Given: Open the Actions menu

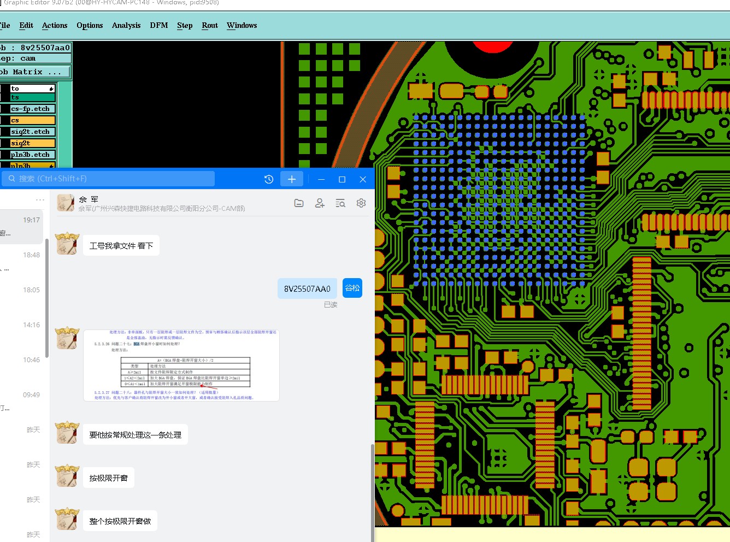Looking at the screenshot, I should [x=55, y=25].
